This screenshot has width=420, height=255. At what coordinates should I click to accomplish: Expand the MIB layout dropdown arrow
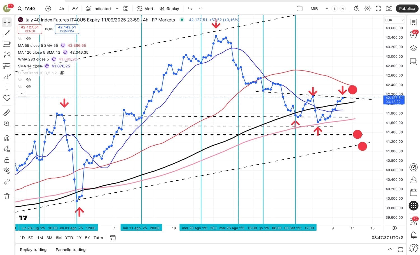point(327,9)
